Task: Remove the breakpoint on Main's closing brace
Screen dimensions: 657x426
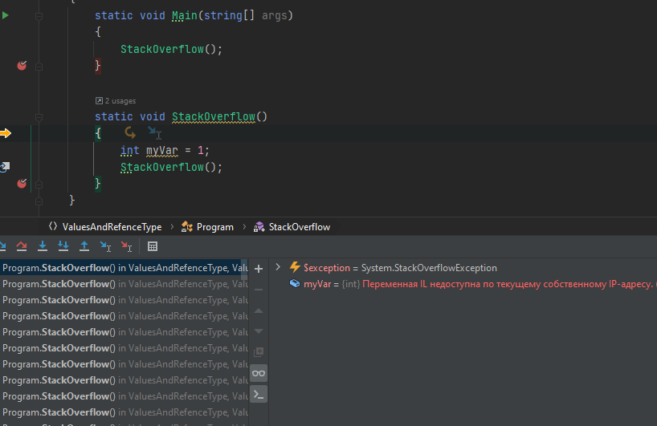Action: pos(22,65)
